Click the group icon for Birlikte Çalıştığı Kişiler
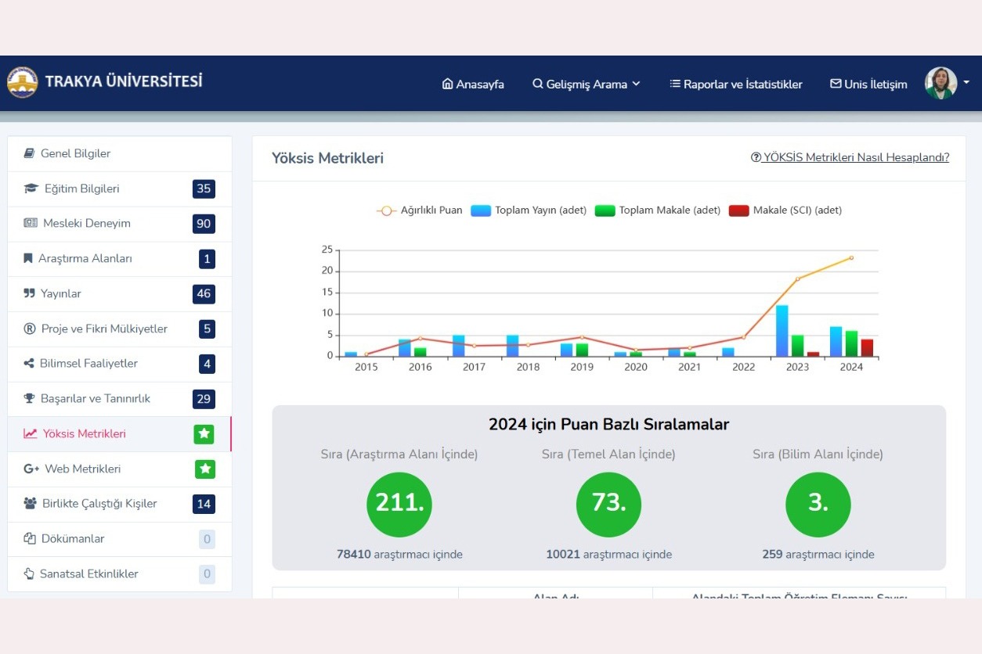Image resolution: width=982 pixels, height=654 pixels. (x=31, y=503)
